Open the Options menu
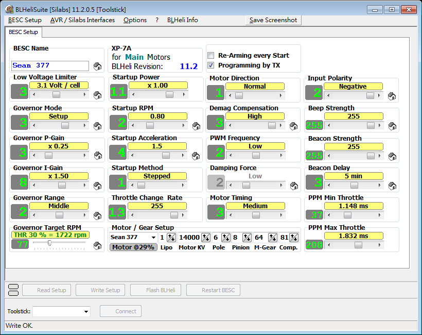The image size is (422, 335). tap(135, 20)
